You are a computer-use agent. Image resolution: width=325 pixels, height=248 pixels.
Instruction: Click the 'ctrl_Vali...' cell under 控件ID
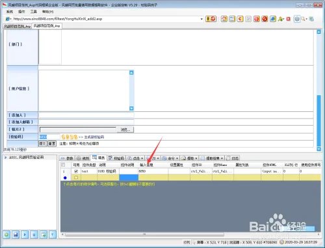[201, 171]
